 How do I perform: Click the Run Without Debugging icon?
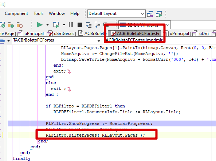56,25
